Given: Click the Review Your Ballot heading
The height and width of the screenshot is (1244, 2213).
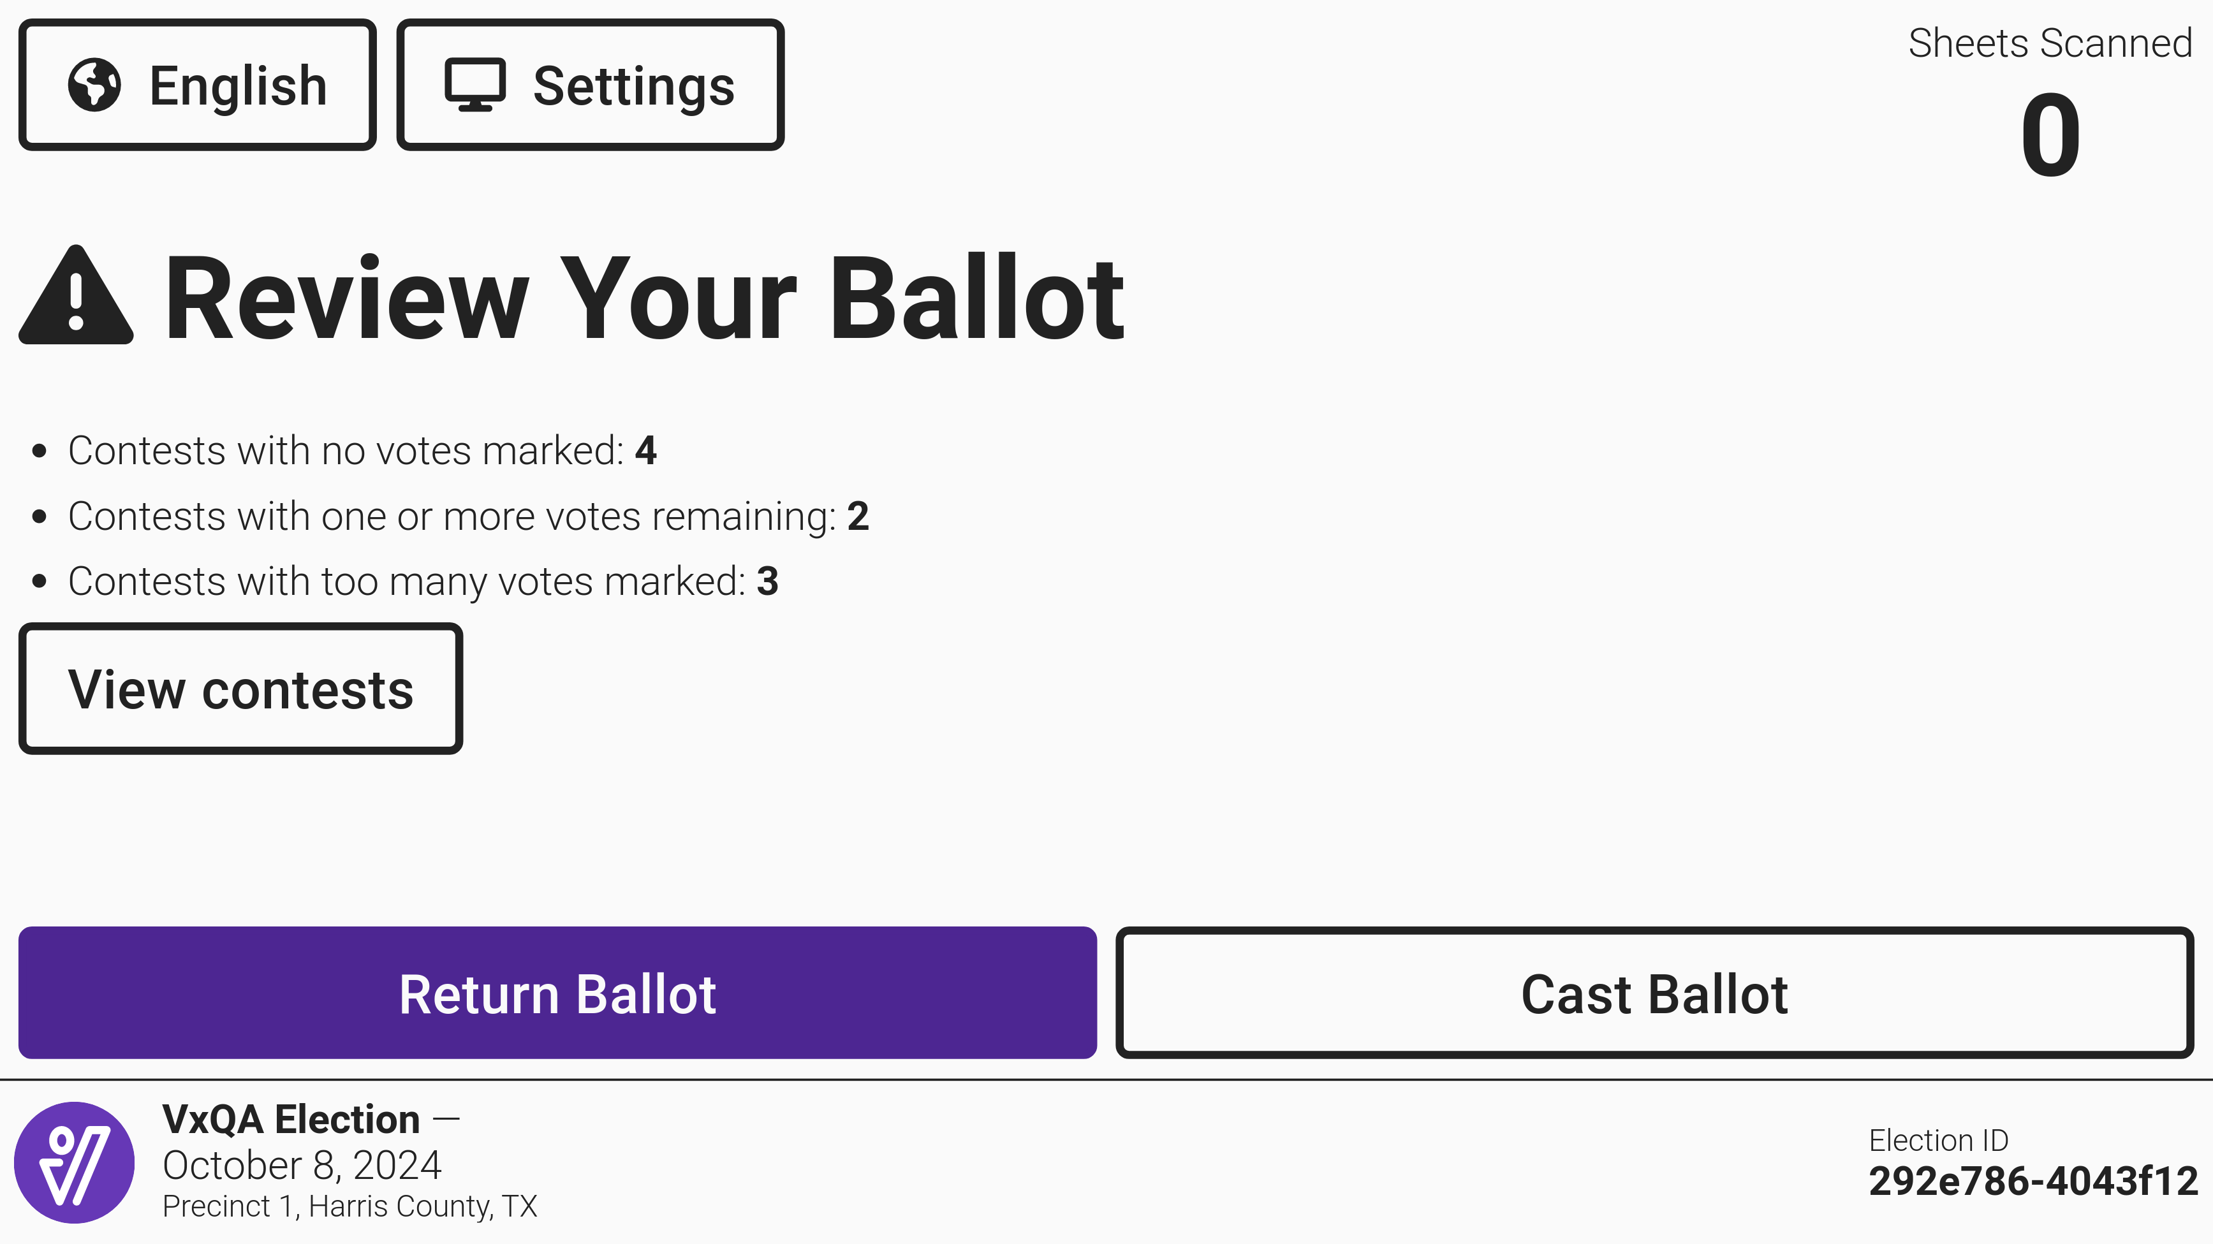Looking at the screenshot, I should point(643,298).
